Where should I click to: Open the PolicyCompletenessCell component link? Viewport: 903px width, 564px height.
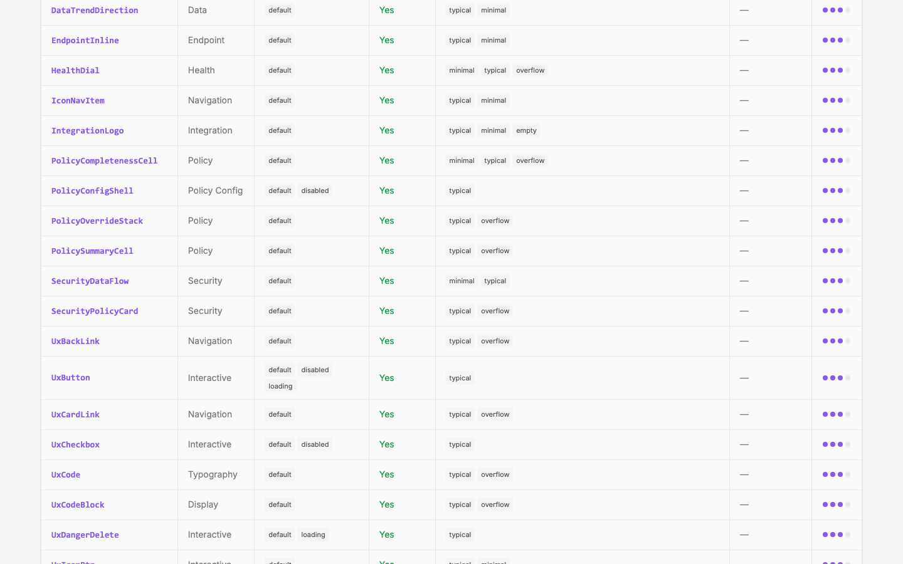click(x=104, y=160)
